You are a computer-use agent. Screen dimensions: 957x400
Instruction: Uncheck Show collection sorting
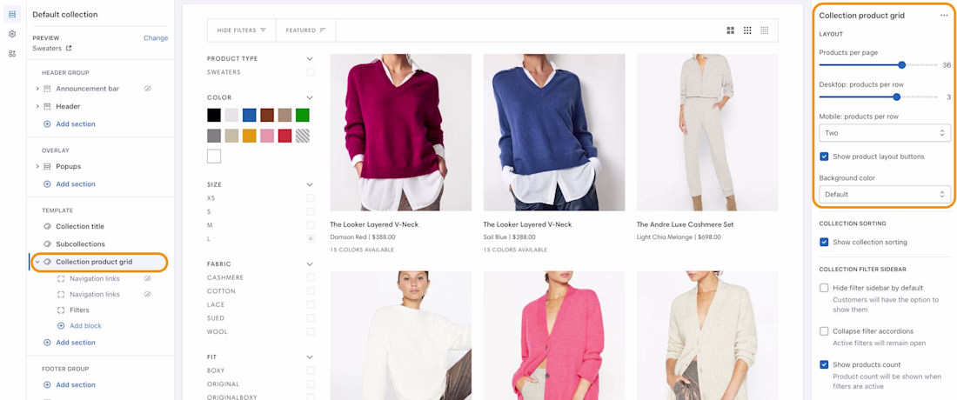(824, 242)
